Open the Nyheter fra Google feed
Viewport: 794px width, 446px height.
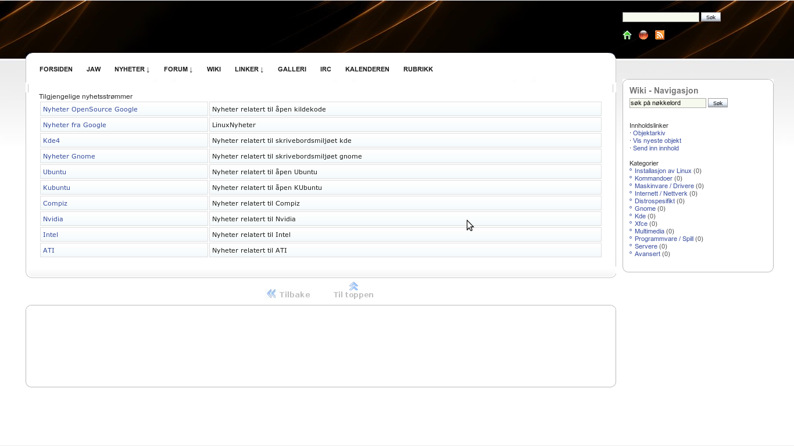click(74, 125)
